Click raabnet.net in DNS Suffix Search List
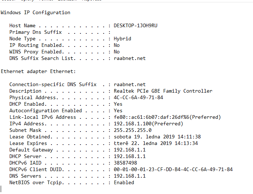 point(129,58)
